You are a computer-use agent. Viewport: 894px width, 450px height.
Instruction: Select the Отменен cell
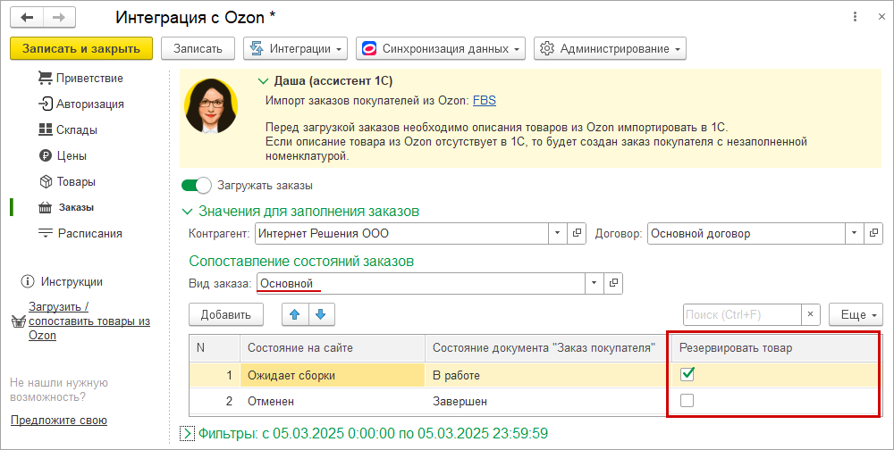point(333,401)
